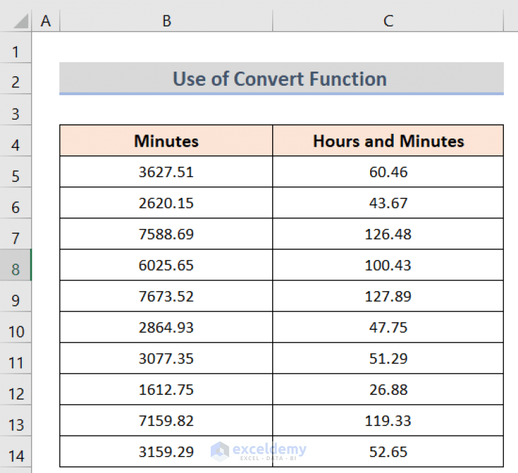Select row 11 header
Viewport: 518px width, 473px height.
click(16, 358)
